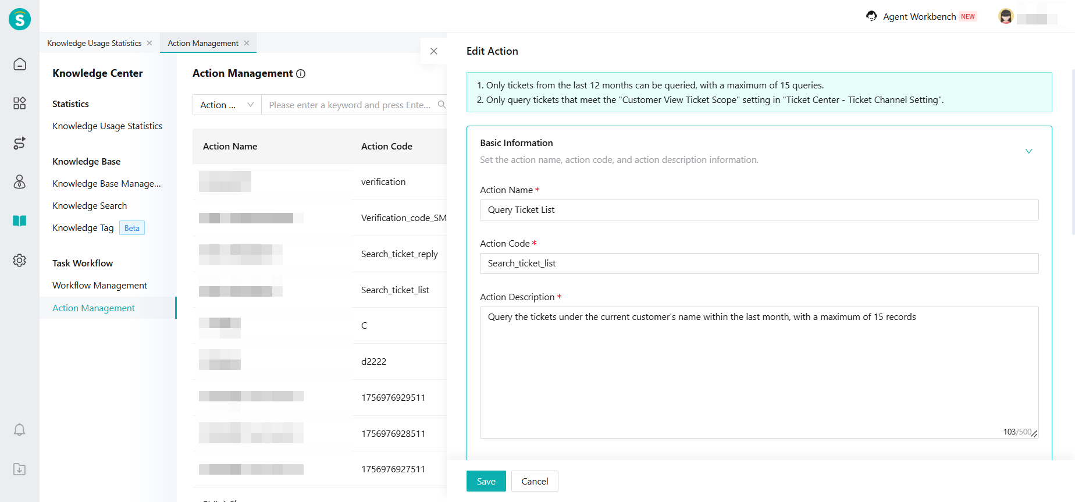Viewport: 1075px width, 502px height.
Task: Open the notifications bell icon
Action: coord(20,430)
